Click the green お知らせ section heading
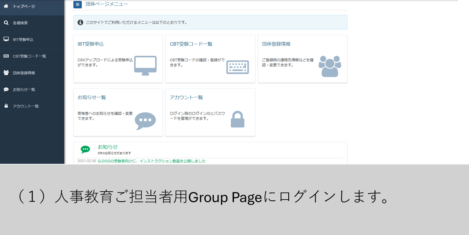The width and height of the screenshot is (469, 235). click(108, 147)
